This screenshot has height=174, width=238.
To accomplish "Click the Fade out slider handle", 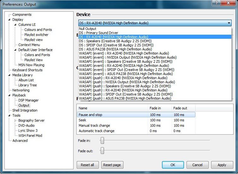I will click(102, 150).
